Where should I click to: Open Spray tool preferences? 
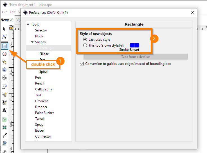39,125
